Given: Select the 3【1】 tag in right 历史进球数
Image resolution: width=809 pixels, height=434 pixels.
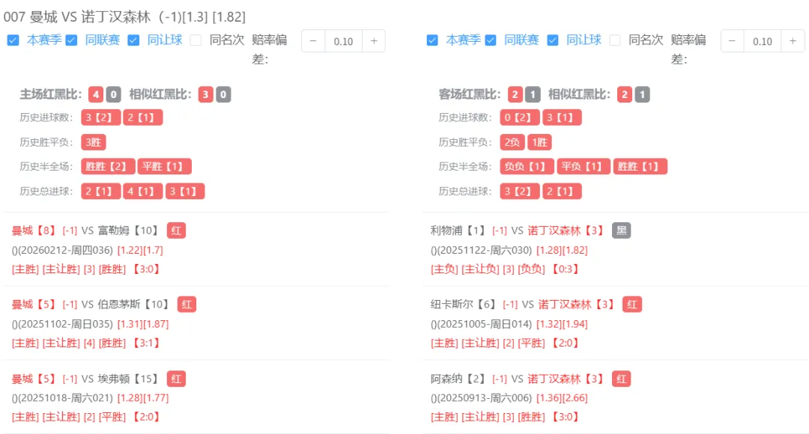Looking at the screenshot, I should (562, 117).
